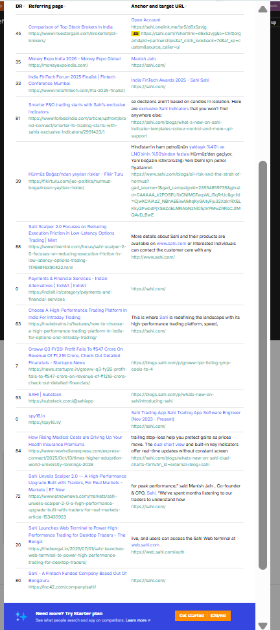Click the 301 redirect badge
This screenshot has height=630, width=280.
135,34
